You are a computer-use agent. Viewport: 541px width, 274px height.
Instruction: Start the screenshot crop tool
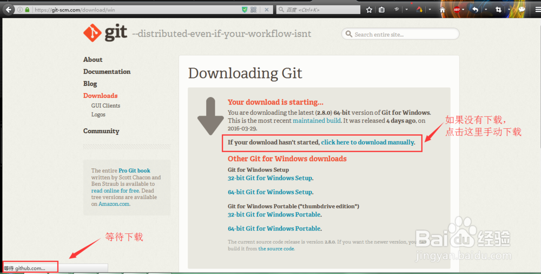click(498, 10)
